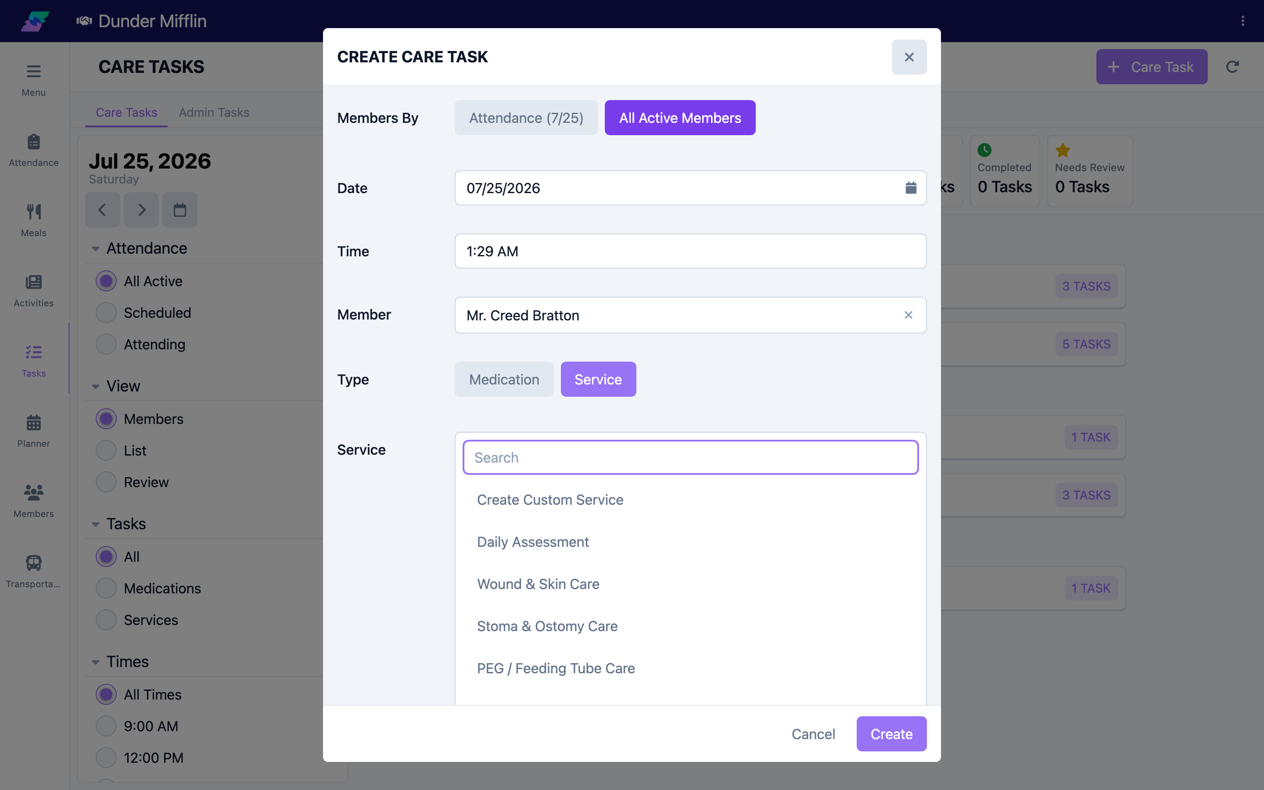Open Members group icon in sidebar
The width and height of the screenshot is (1264, 790).
pos(33,492)
